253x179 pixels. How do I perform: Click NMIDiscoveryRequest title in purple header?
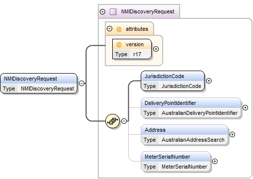(x=148, y=11)
